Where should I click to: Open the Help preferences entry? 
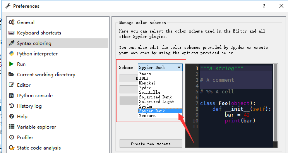[x=58, y=117]
